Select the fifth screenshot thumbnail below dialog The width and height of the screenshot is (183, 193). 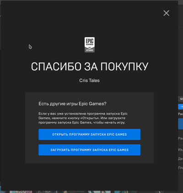(125, 192)
